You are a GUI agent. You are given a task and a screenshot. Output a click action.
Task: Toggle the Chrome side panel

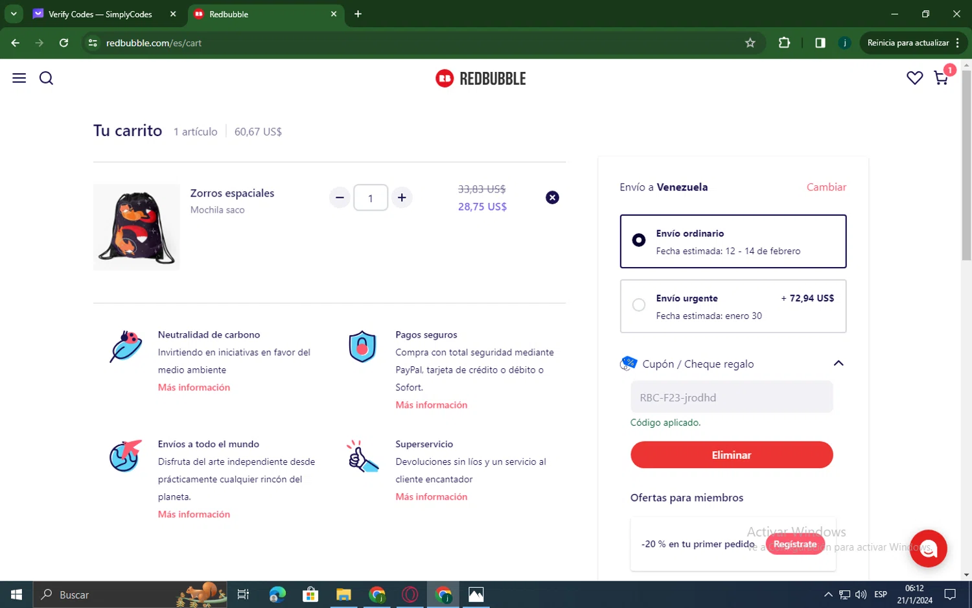coord(820,43)
